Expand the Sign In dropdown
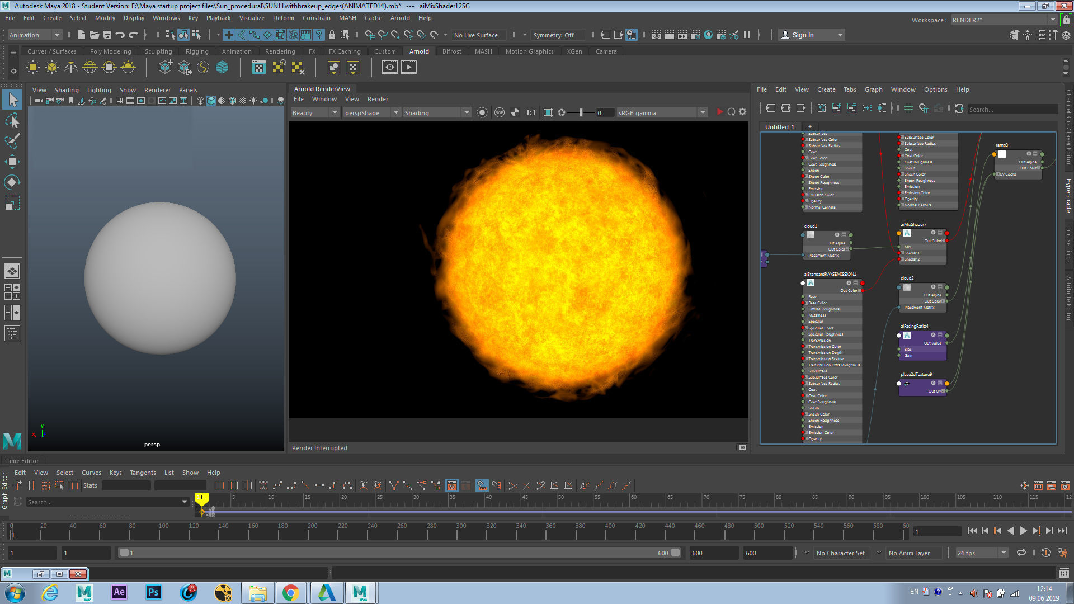This screenshot has width=1074, height=604. tap(840, 35)
